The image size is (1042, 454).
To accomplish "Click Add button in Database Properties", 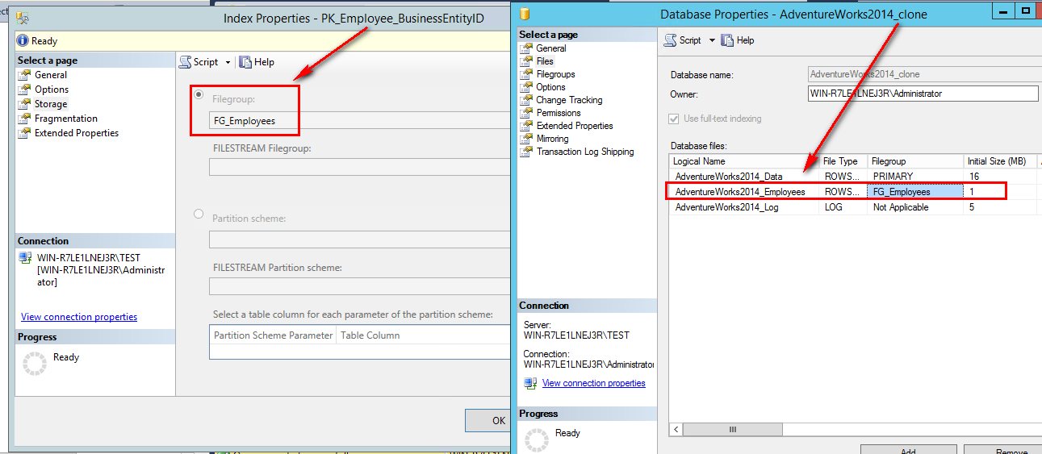I will tap(908, 450).
